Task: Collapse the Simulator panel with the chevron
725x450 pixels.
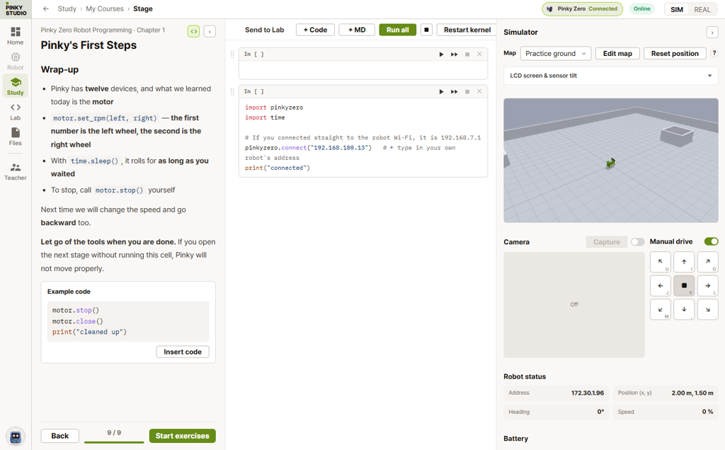Action: pos(712,33)
